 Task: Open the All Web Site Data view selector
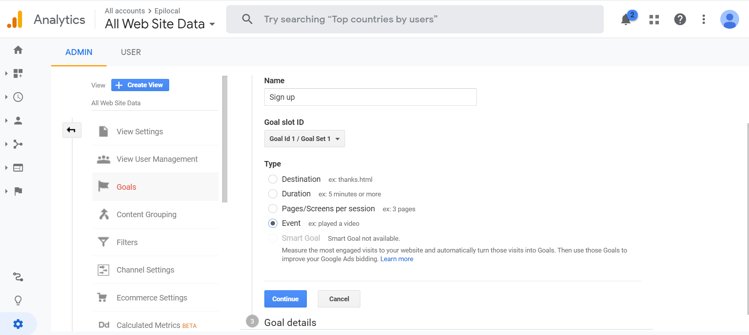(160, 24)
